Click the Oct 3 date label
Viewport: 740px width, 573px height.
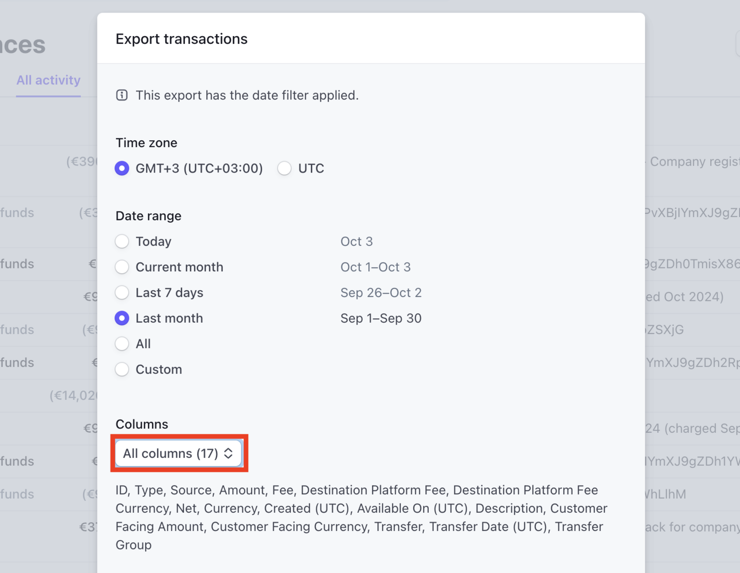coord(357,241)
